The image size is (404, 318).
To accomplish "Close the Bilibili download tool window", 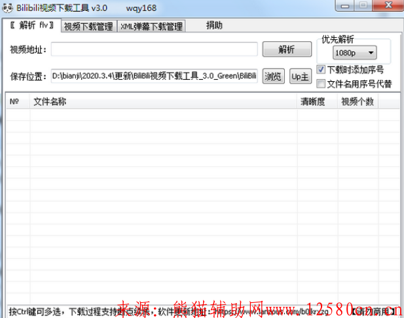I will 387,7.
